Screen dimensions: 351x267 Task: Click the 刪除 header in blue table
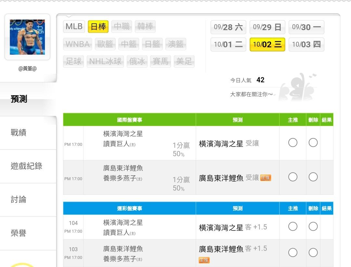(x=313, y=208)
